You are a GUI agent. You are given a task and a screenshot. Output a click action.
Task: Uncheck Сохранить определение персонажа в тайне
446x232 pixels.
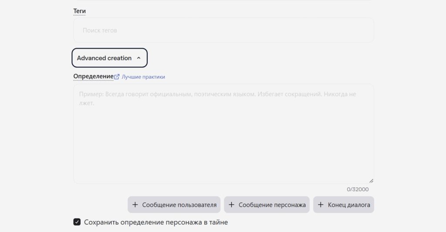[x=77, y=222]
